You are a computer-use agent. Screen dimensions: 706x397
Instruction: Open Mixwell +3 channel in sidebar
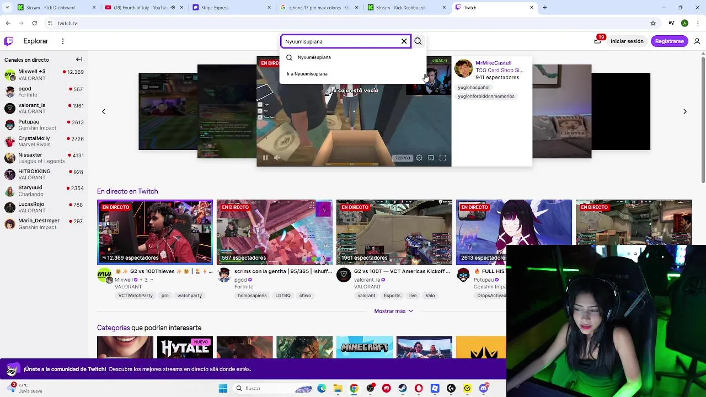pyautogui.click(x=44, y=75)
